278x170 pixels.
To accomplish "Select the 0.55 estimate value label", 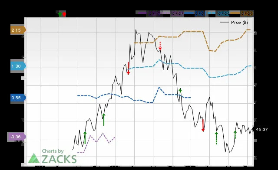I will [x=18, y=98].
